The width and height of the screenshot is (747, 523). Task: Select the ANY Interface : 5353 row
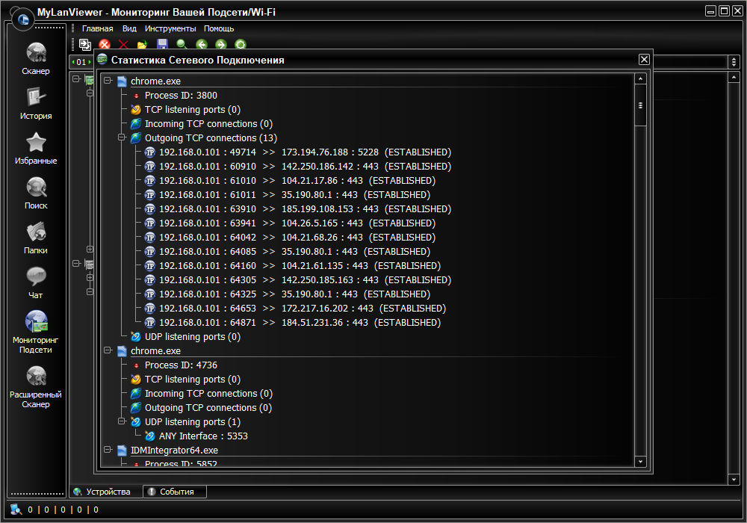click(x=203, y=436)
